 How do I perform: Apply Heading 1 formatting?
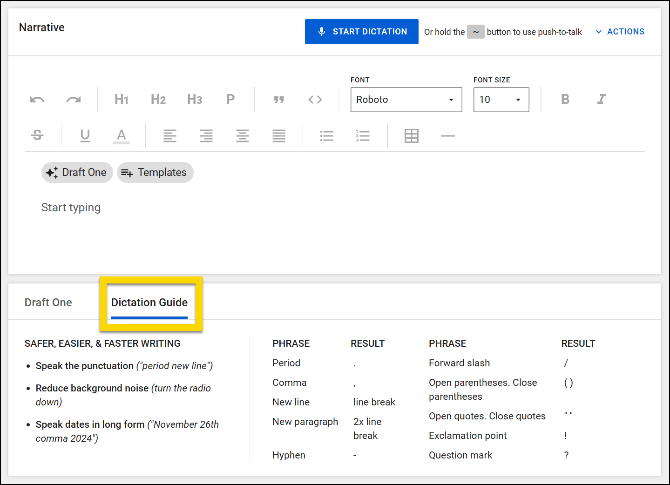click(x=121, y=99)
